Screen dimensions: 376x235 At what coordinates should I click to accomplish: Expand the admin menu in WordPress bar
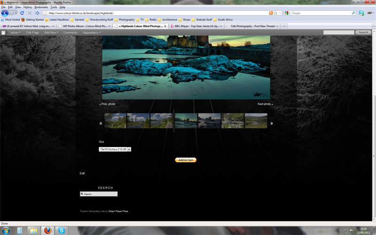(x=16, y=32)
